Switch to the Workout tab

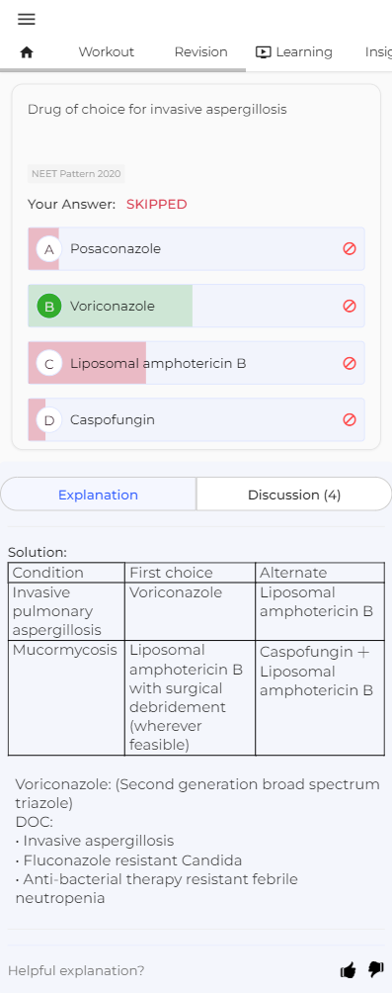(107, 52)
